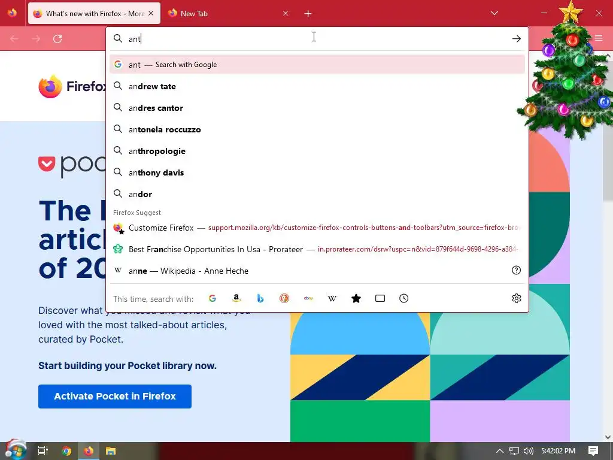Reload the current page

point(57,39)
